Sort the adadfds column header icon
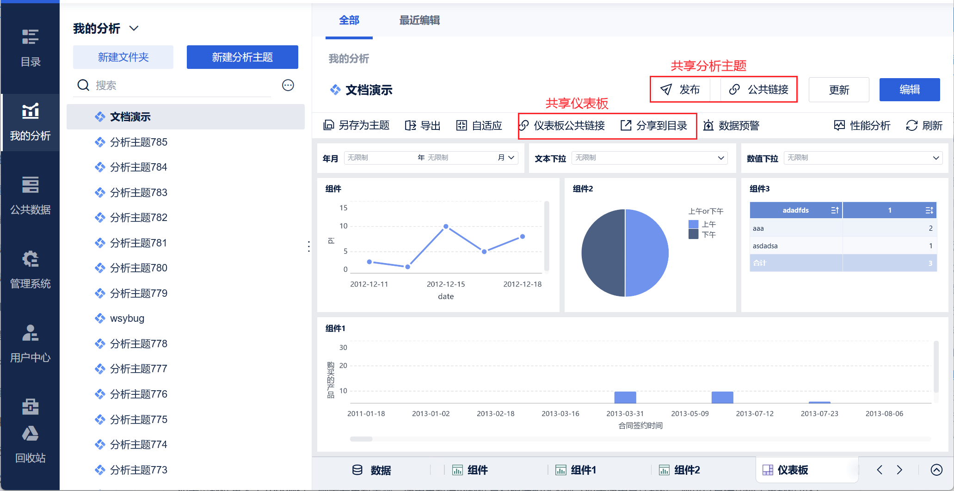954x491 pixels. pos(835,210)
